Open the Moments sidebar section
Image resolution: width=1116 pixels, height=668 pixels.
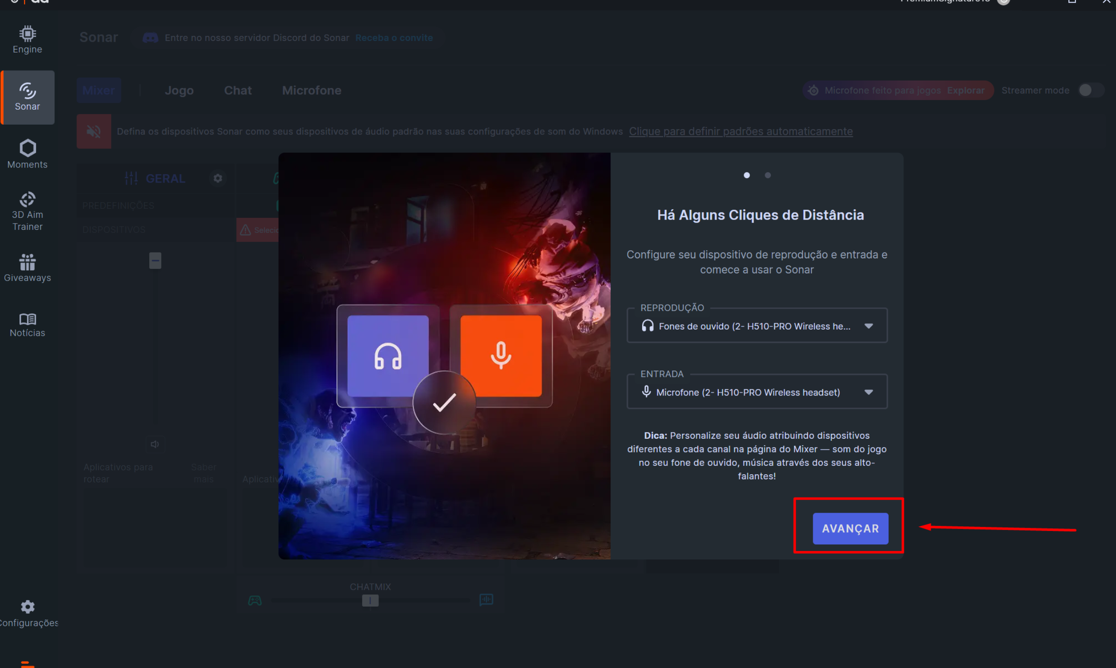click(x=27, y=154)
